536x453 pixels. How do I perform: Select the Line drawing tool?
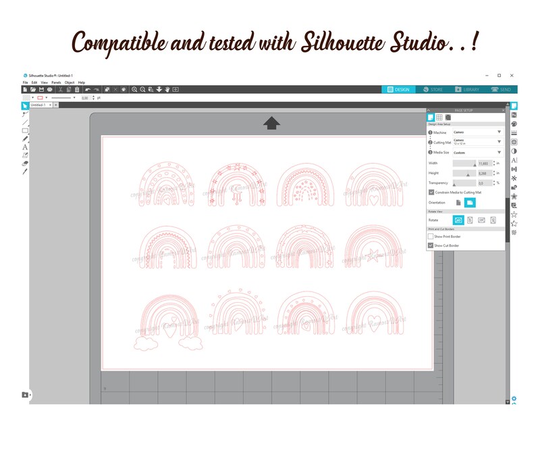click(25, 122)
